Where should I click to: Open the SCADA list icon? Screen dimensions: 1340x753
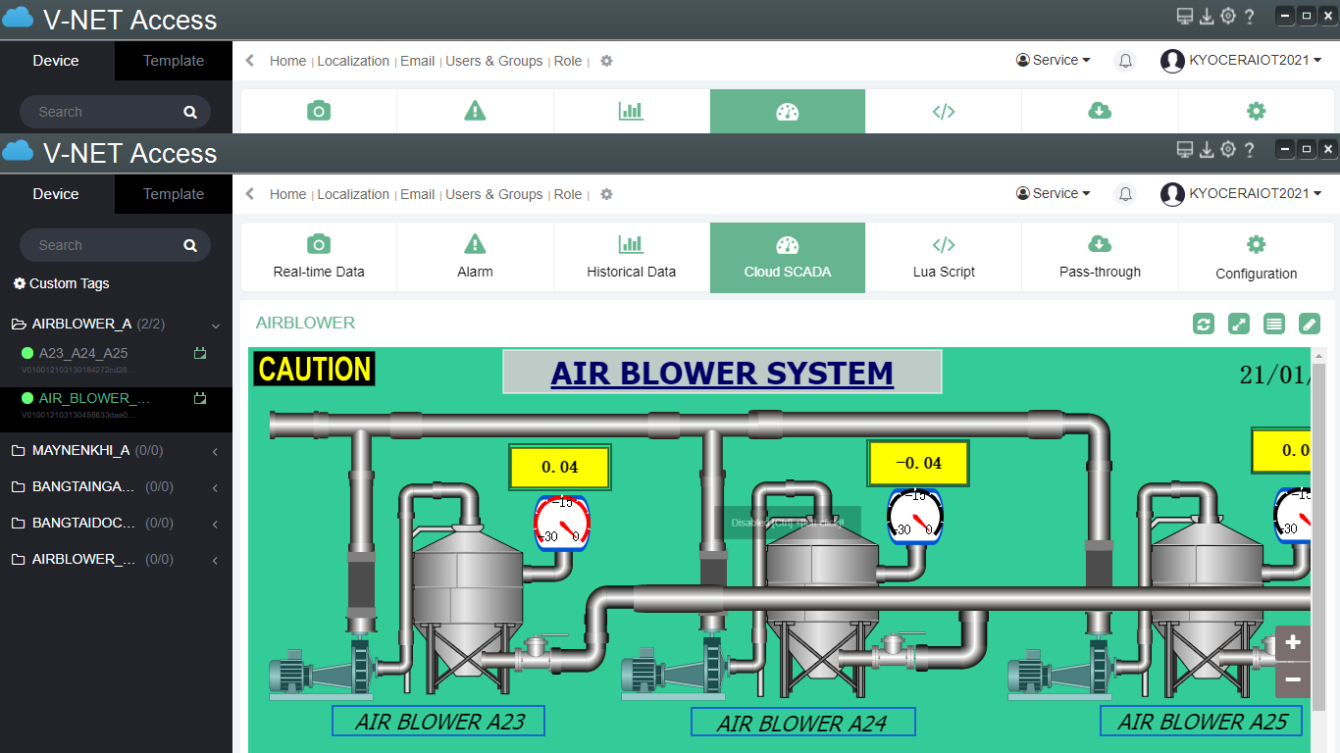[x=1274, y=324]
